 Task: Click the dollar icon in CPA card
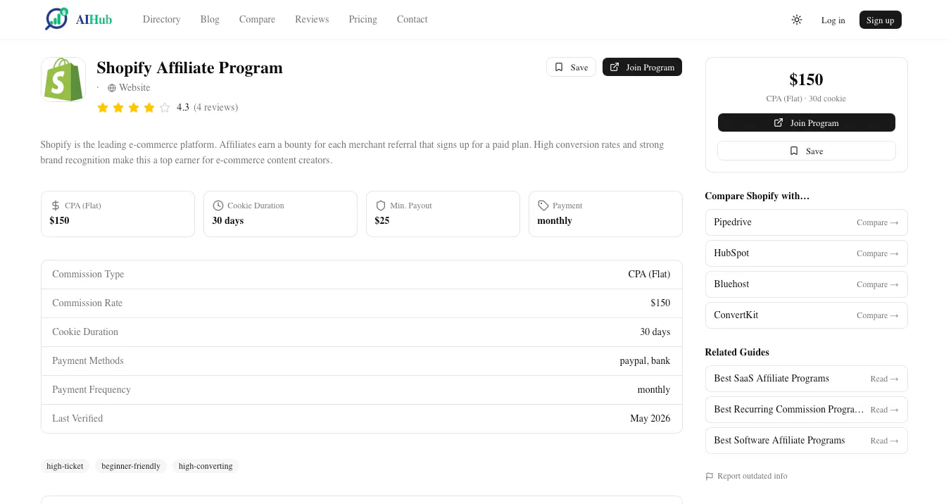pyautogui.click(x=56, y=206)
